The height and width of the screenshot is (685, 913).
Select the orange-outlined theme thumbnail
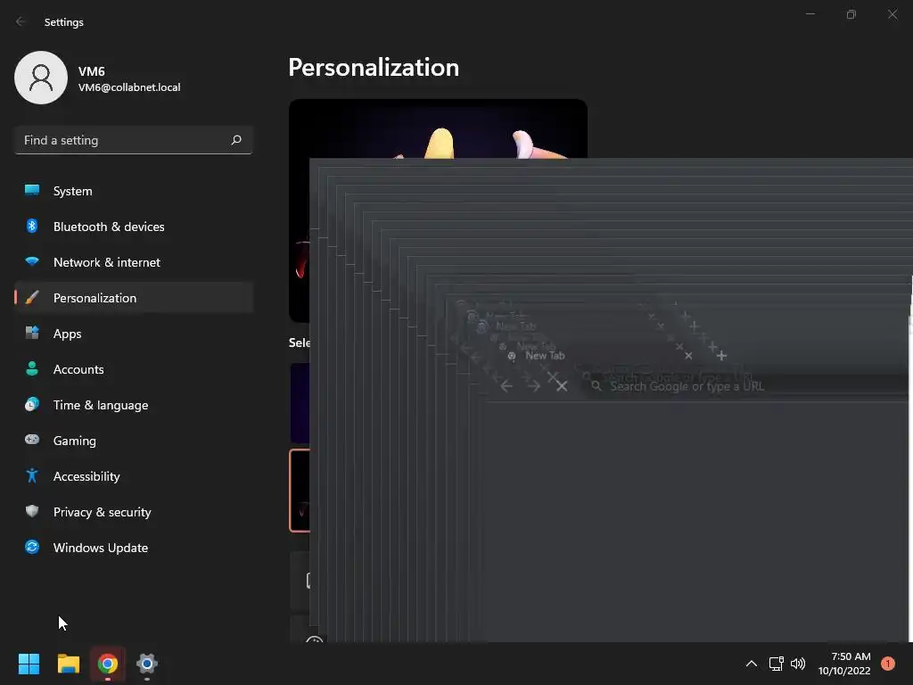pos(300,491)
